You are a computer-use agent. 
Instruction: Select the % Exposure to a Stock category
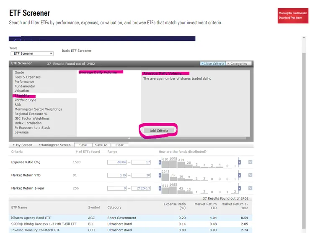tap(32, 127)
